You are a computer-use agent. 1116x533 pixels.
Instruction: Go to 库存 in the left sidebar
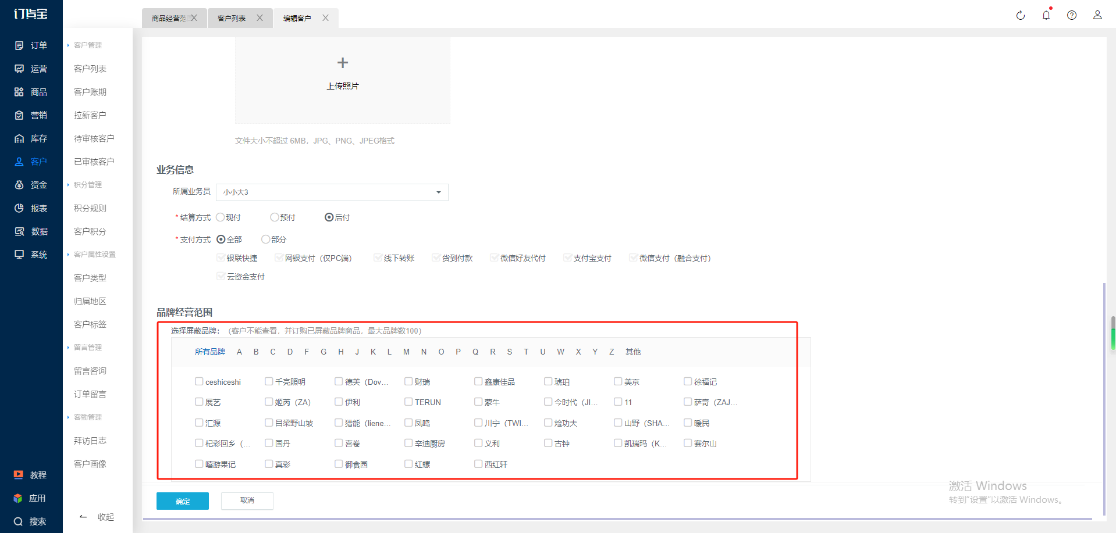[31, 138]
